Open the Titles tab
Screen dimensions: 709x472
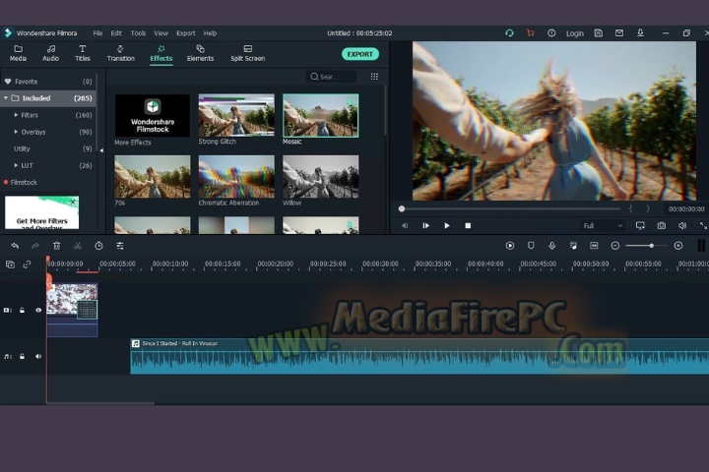(83, 53)
